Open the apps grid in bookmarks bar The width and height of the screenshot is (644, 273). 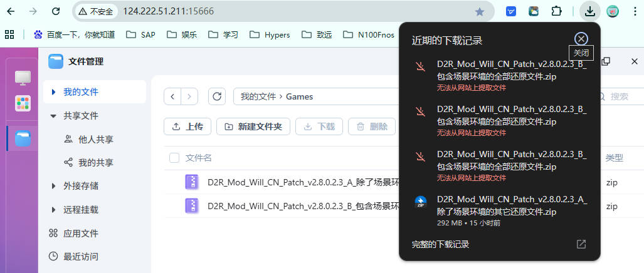click(x=9, y=35)
